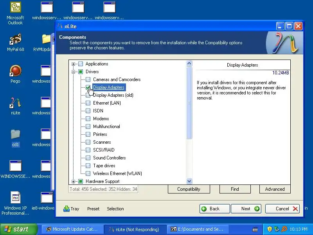Check the Modems checkbox
313x235 pixels.
click(88, 119)
